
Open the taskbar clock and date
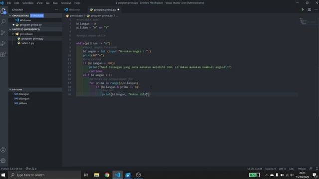click(303, 175)
